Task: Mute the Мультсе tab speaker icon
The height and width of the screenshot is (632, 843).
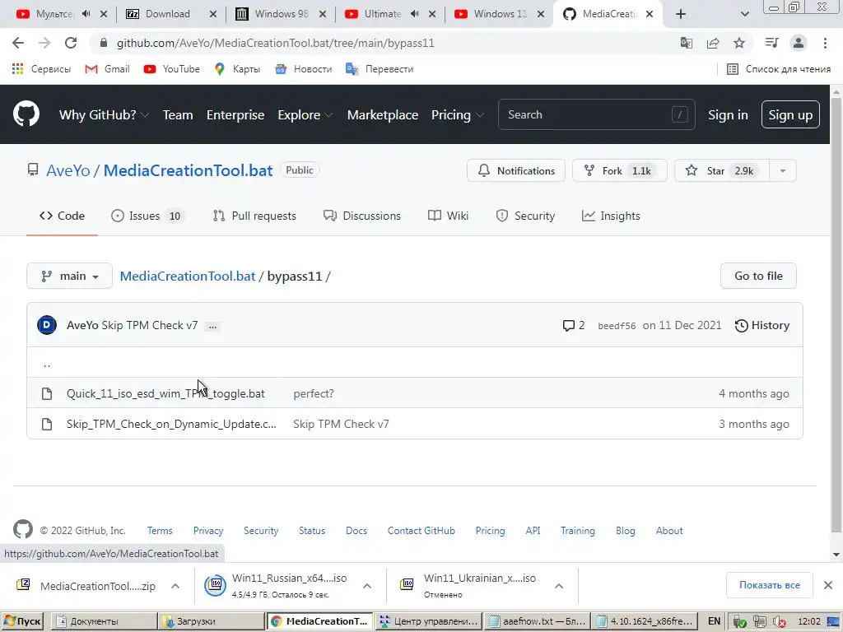Action: click(86, 14)
